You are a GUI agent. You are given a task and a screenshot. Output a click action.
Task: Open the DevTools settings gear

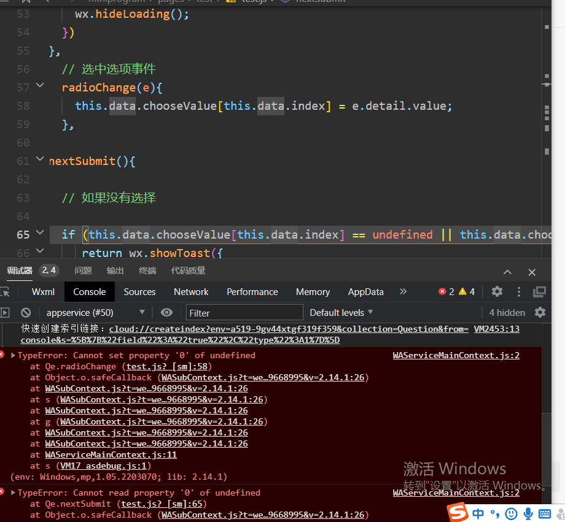click(497, 291)
